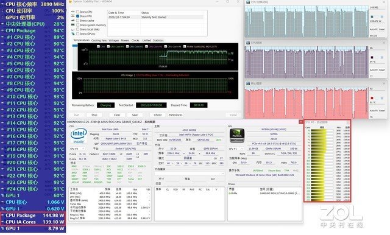Click the Intel inside logo in HWiNFO
This screenshot has height=235, width=390.
click(79, 136)
